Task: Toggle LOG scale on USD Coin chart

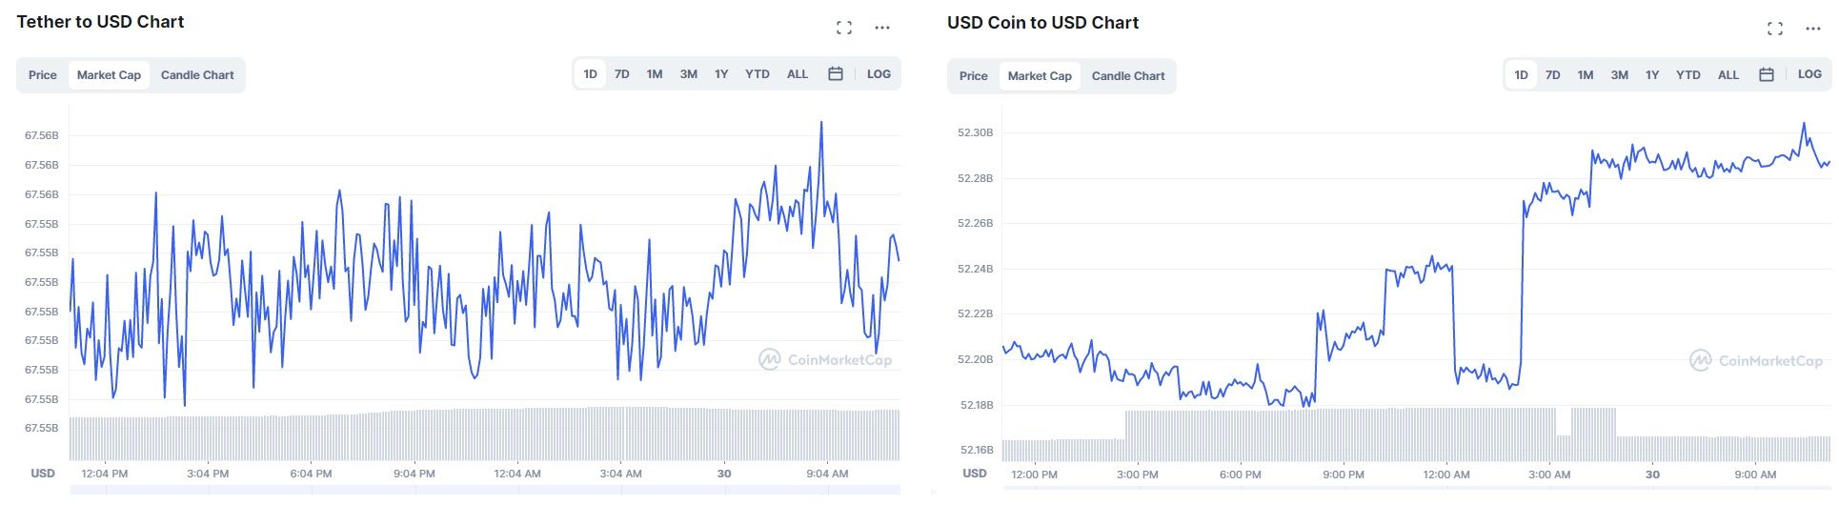Action: click(1809, 74)
